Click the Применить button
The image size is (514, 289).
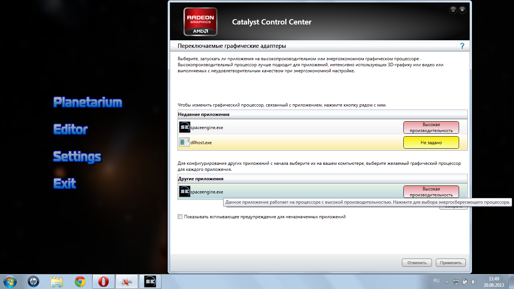click(451, 263)
